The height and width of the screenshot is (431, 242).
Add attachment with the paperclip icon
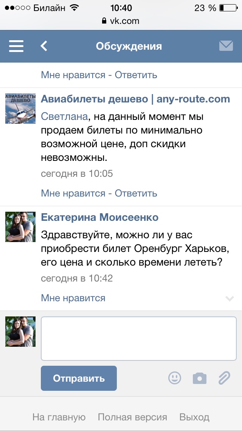point(224,378)
